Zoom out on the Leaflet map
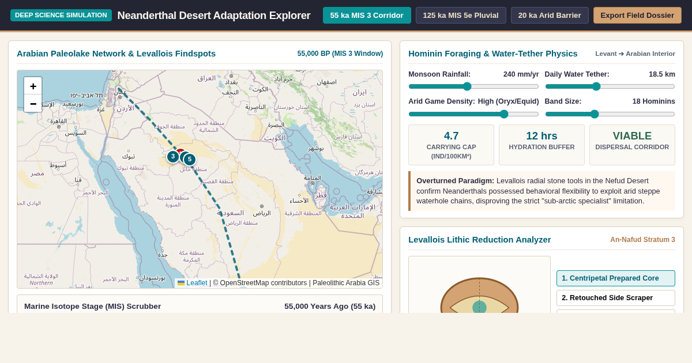 click(33, 104)
